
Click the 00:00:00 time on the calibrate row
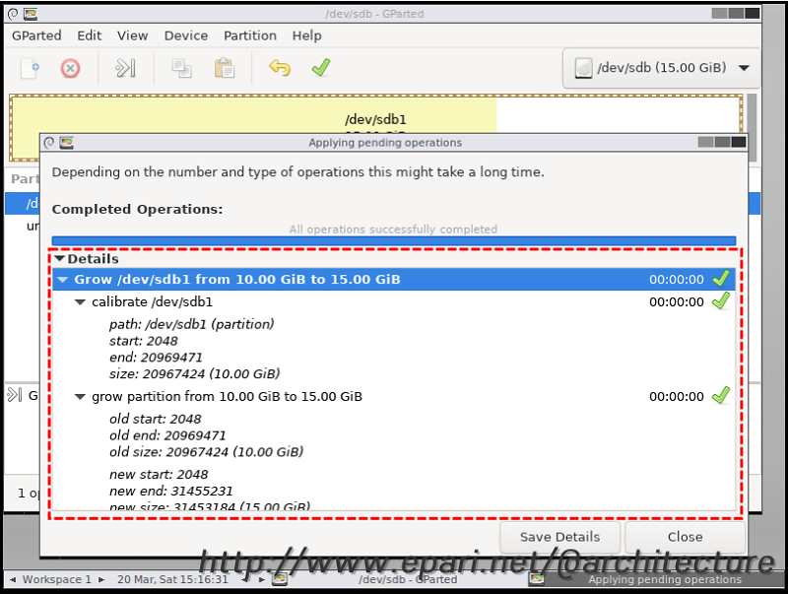point(677,302)
